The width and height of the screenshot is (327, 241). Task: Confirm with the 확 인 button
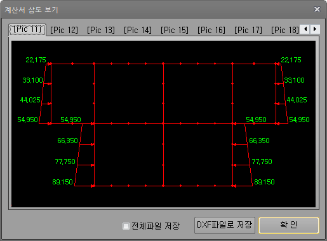point(289,225)
